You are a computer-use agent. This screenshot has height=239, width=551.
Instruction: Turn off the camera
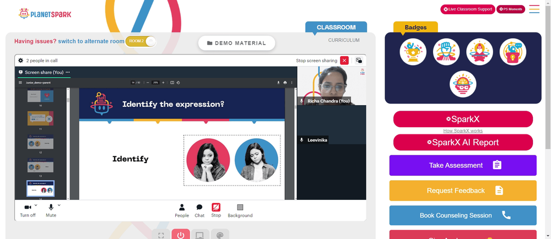pyautogui.click(x=28, y=210)
